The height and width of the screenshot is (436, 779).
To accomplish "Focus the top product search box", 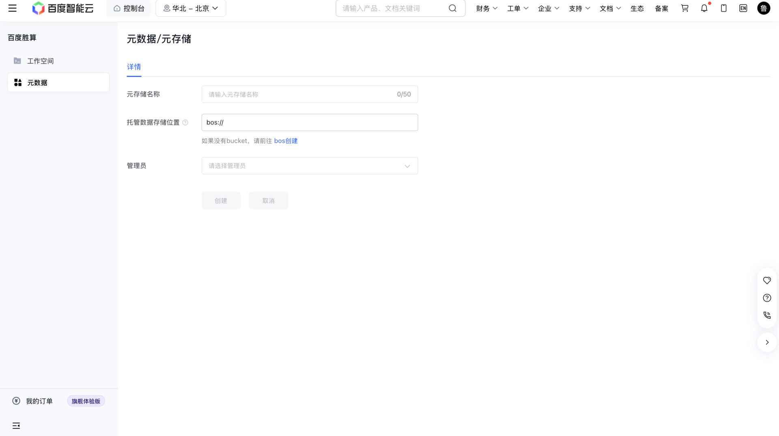I will click(x=400, y=8).
